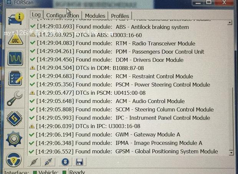Click the green checkmark on the ACM line
Image resolution: width=238 pixels, height=174 pixels.
point(32,101)
